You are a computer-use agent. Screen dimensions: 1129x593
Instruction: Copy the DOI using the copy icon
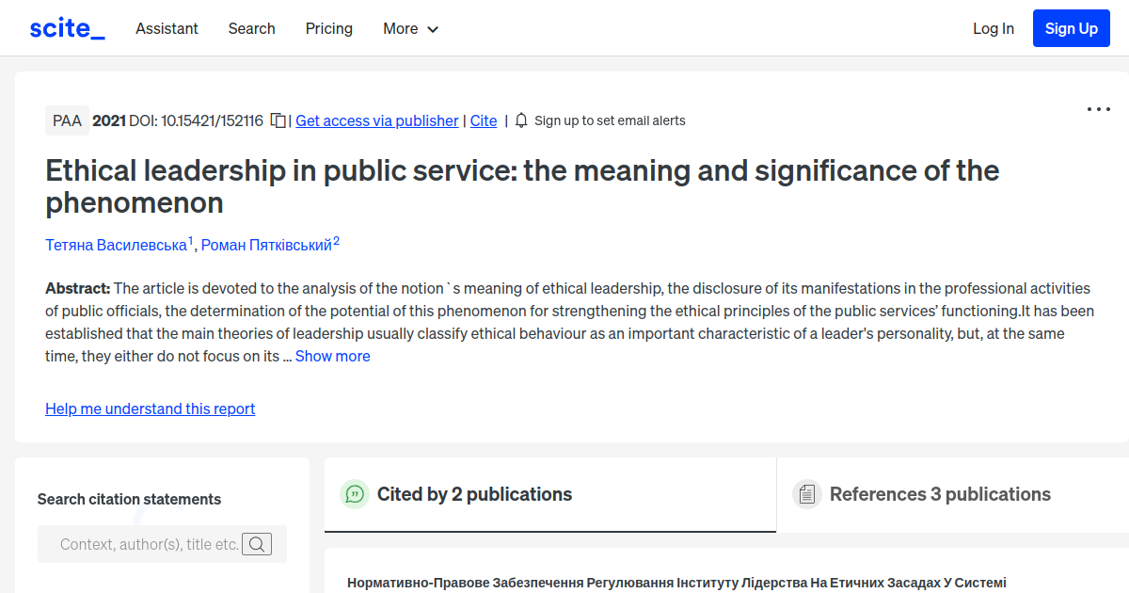[277, 120]
